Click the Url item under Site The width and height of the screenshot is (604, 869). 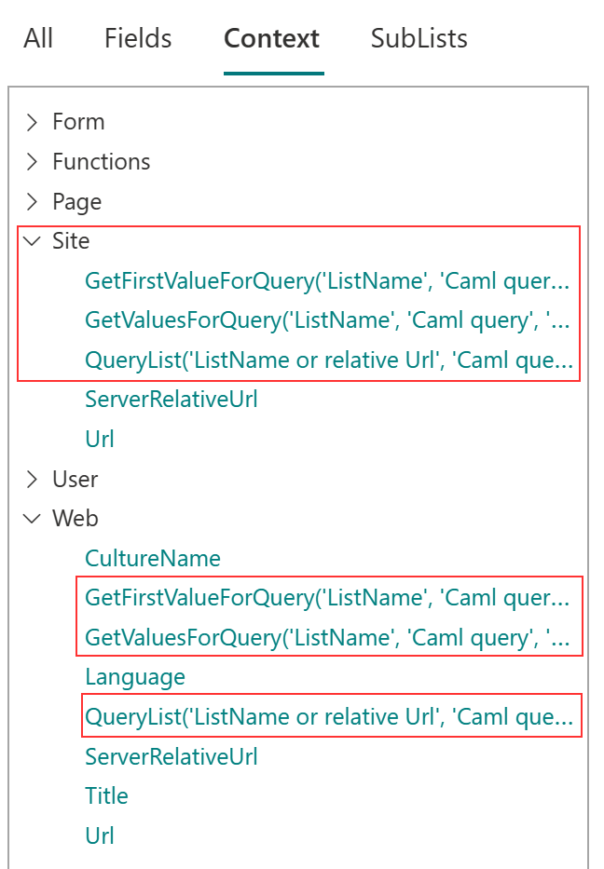(100, 440)
